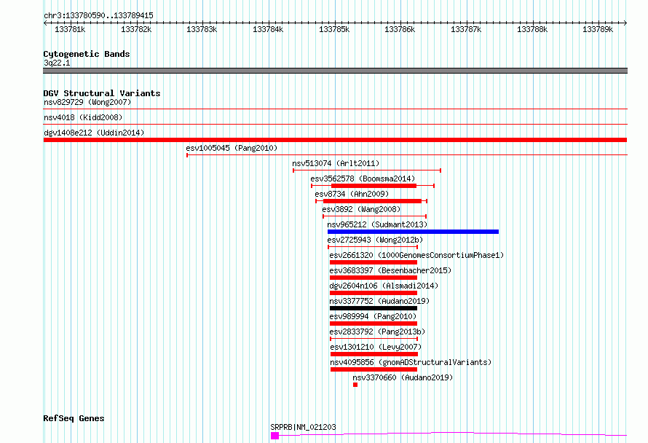
Task: Click chr3:133780590..133789415 position text
Action: [98, 15]
